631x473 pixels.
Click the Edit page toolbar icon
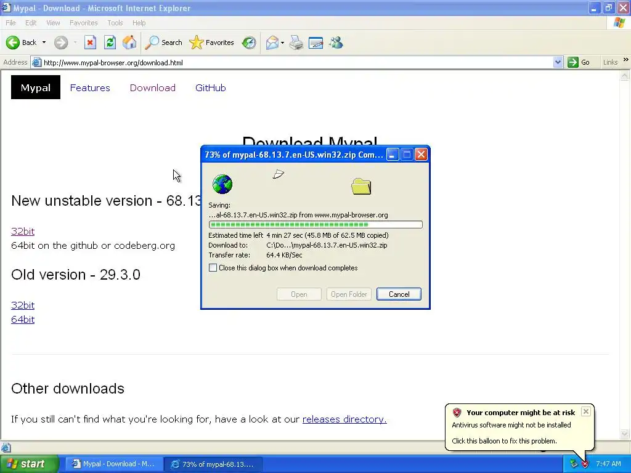coord(316,42)
